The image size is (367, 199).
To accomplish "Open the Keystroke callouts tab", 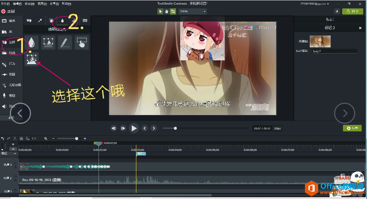I will [85, 21].
